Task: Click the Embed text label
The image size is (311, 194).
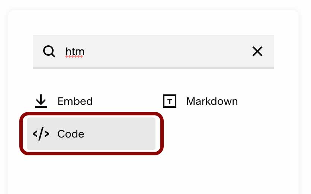Action: [75, 101]
